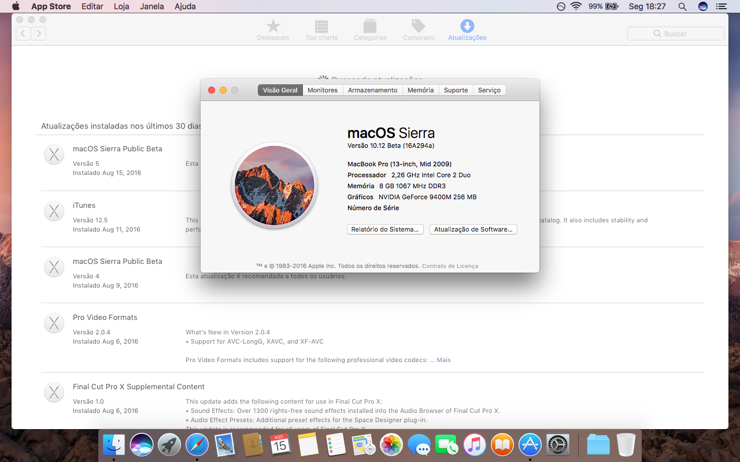Switch to Serviço tab
This screenshot has width=740, height=462.
coord(489,90)
